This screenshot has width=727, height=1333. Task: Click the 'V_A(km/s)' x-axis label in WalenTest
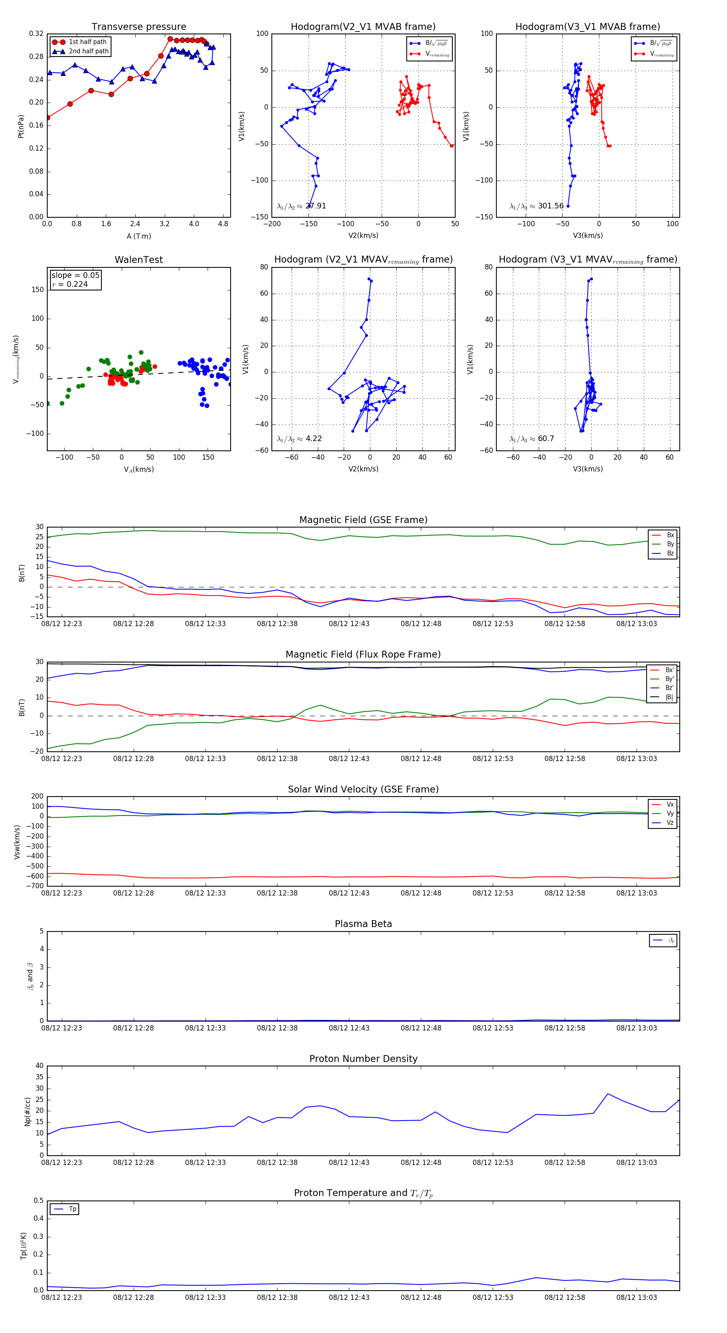click(x=139, y=469)
